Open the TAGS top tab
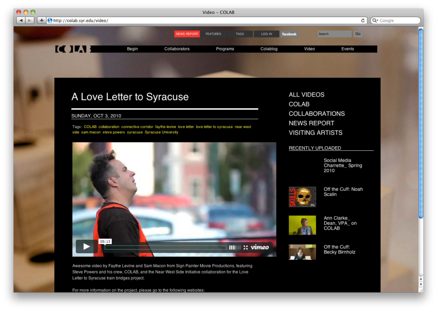Screen dimensions: 437x311 (x=239, y=34)
